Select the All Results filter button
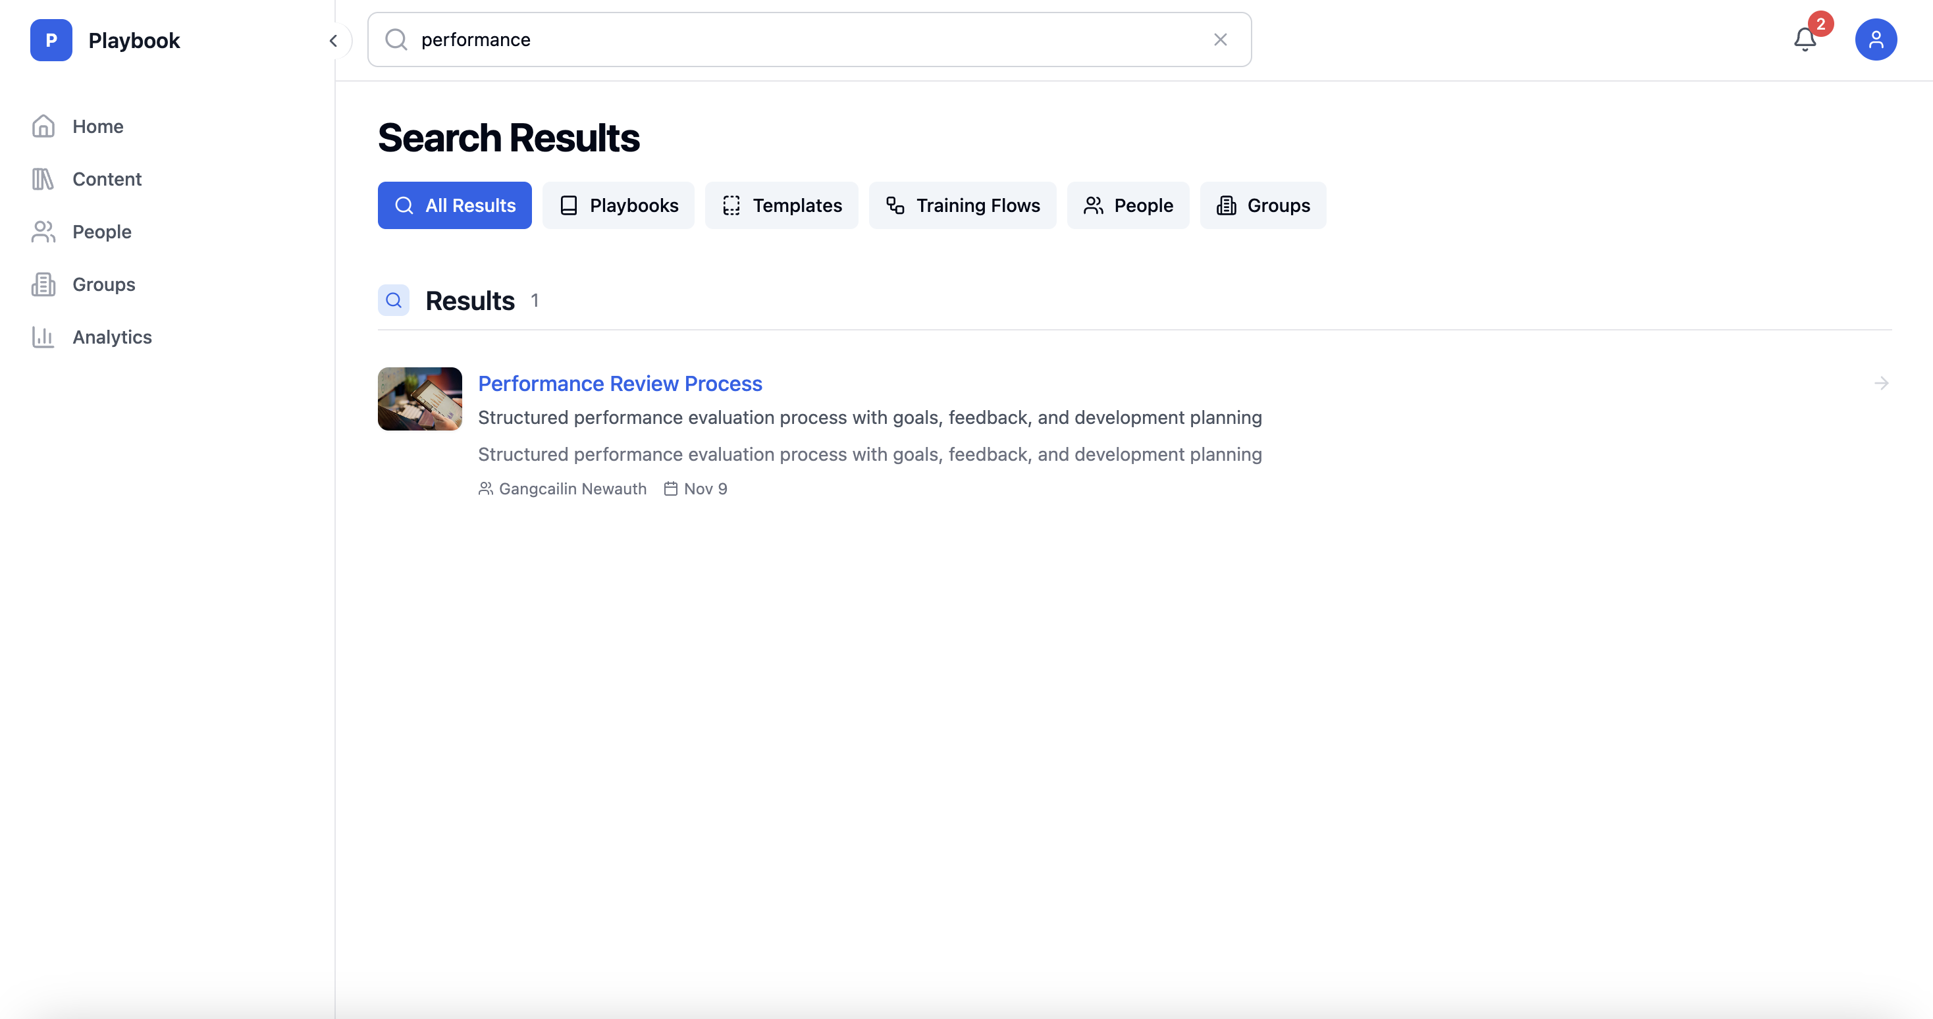Viewport: 1933px width, 1019px height. [454, 205]
